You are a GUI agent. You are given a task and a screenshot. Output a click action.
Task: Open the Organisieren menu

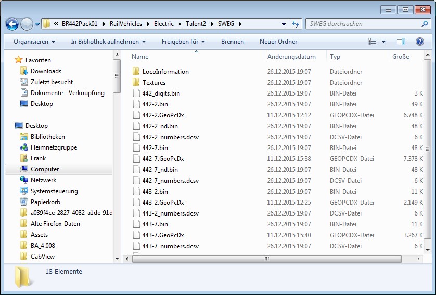click(x=34, y=42)
